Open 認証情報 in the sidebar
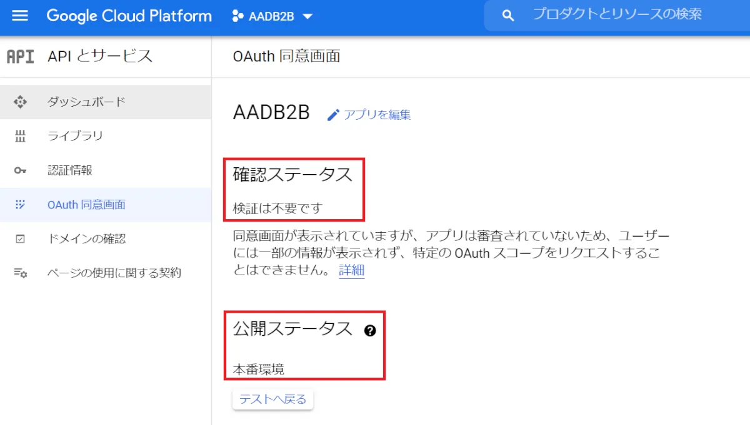This screenshot has width=750, height=425. [106, 170]
